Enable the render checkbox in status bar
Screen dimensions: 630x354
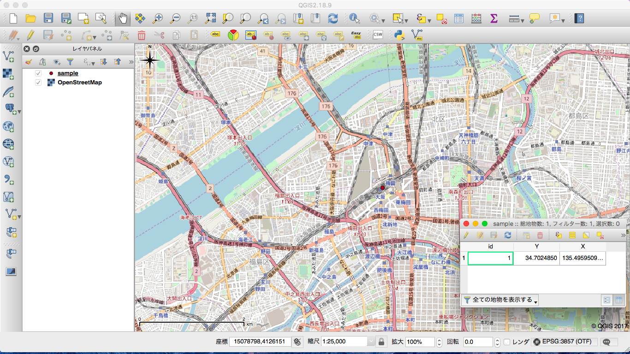507,342
